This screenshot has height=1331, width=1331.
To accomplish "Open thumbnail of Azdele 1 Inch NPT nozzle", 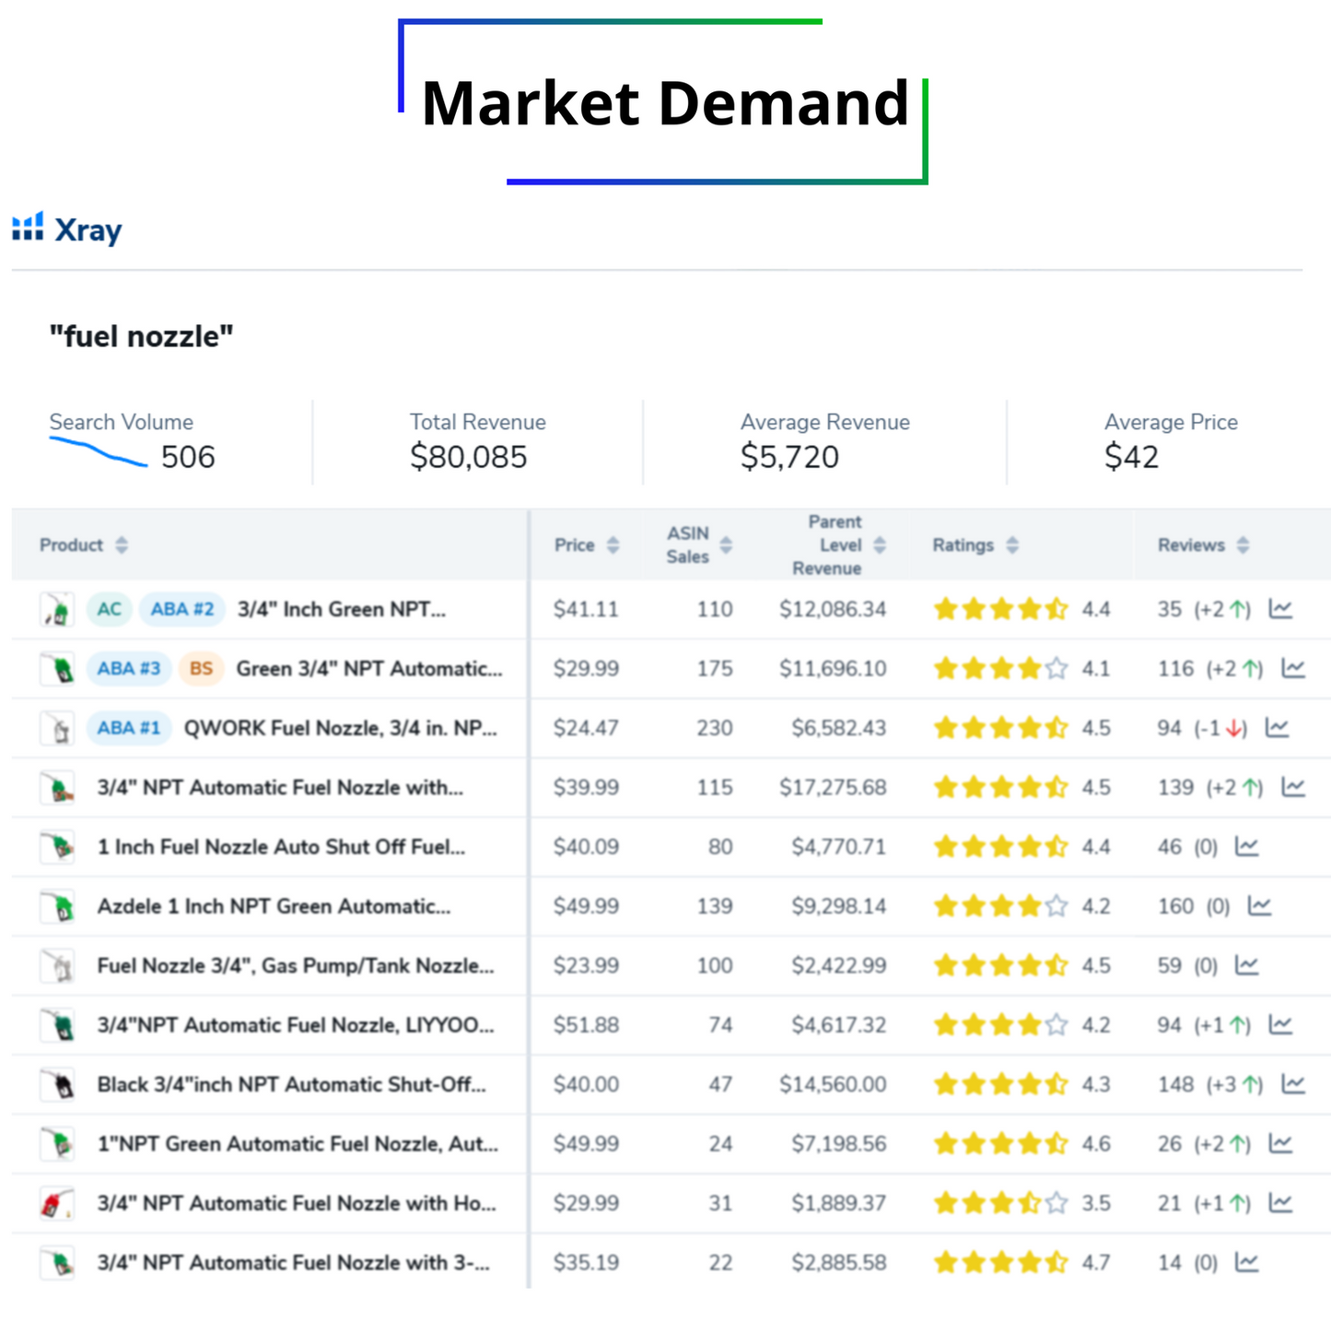I will 57,907.
